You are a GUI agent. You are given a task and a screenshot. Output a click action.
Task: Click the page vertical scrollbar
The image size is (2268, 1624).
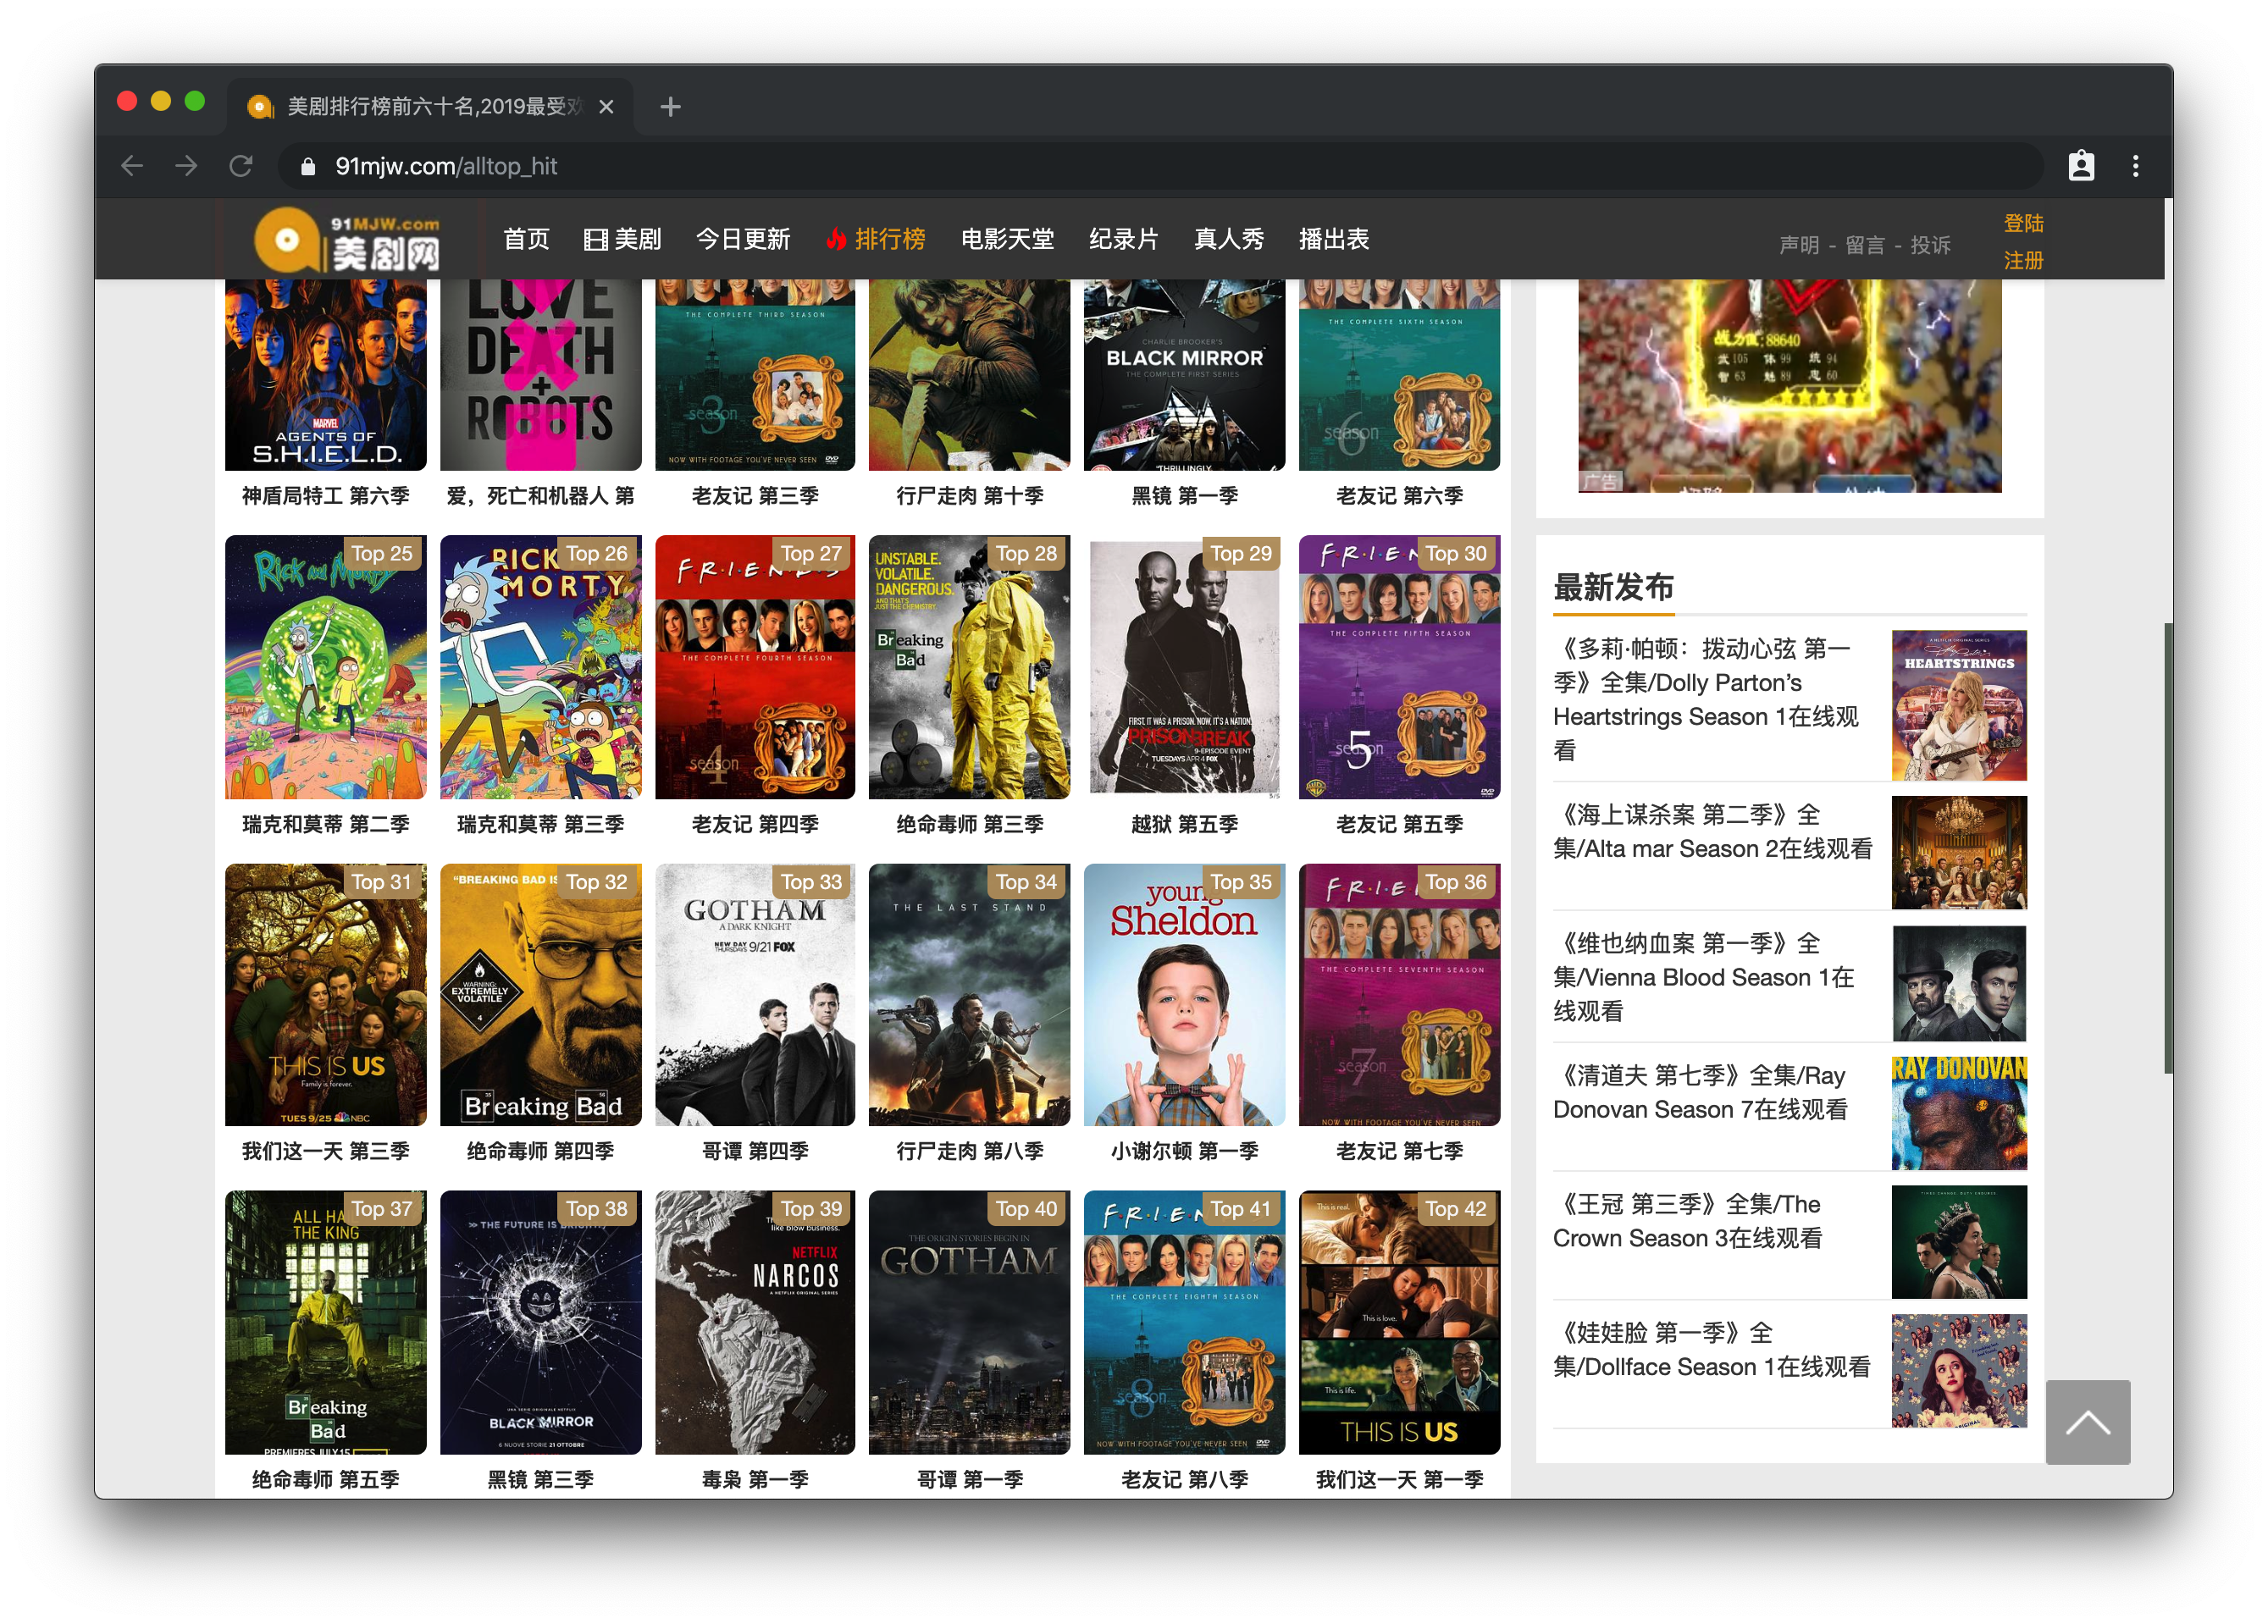pos(2167,848)
